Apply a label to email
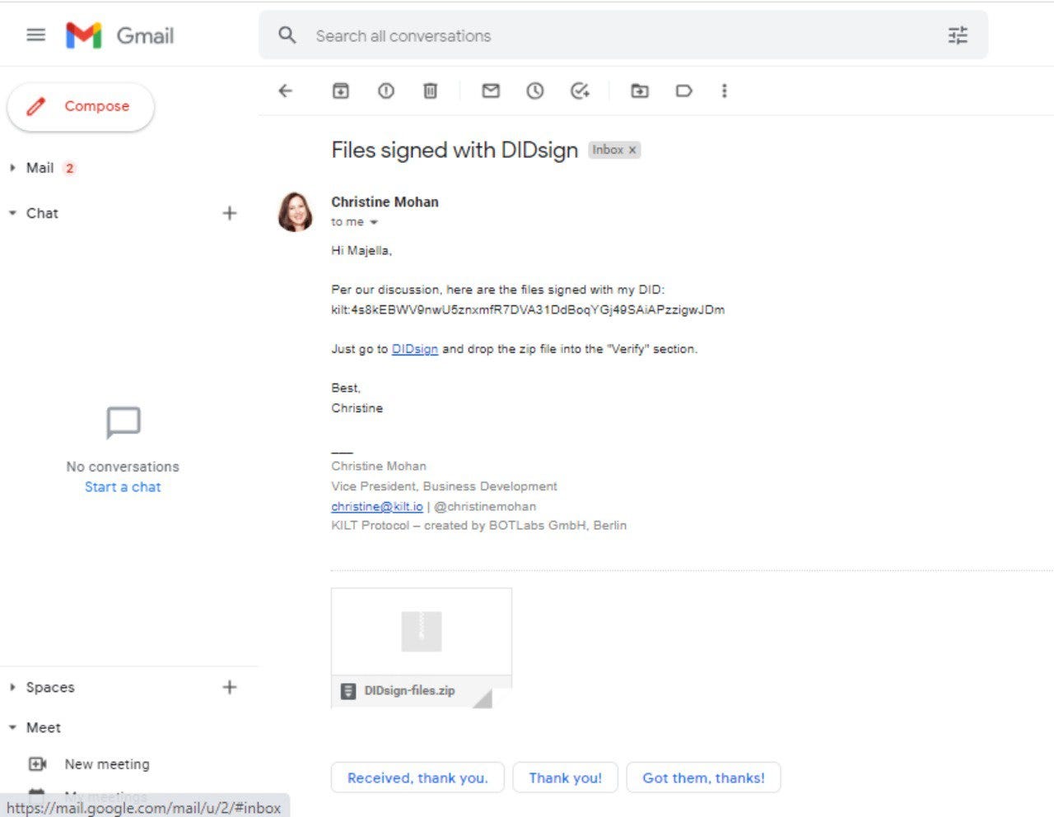Viewport: 1054px width, 817px height. tap(683, 91)
